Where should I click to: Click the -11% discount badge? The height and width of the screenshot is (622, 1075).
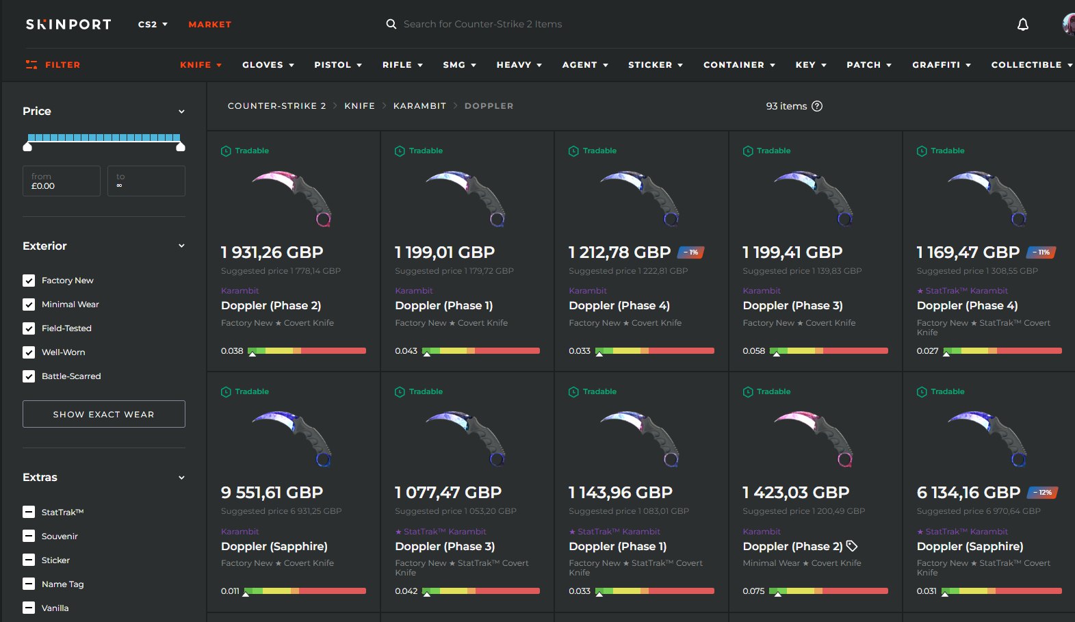tap(1042, 252)
